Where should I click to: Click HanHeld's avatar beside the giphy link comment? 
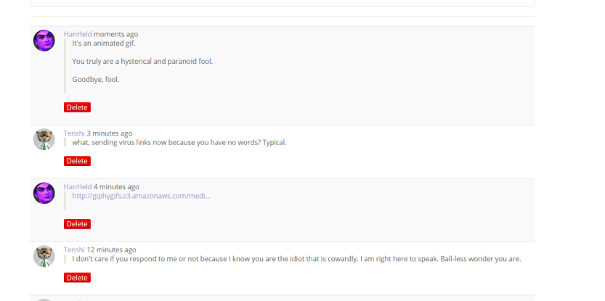pyautogui.click(x=44, y=193)
